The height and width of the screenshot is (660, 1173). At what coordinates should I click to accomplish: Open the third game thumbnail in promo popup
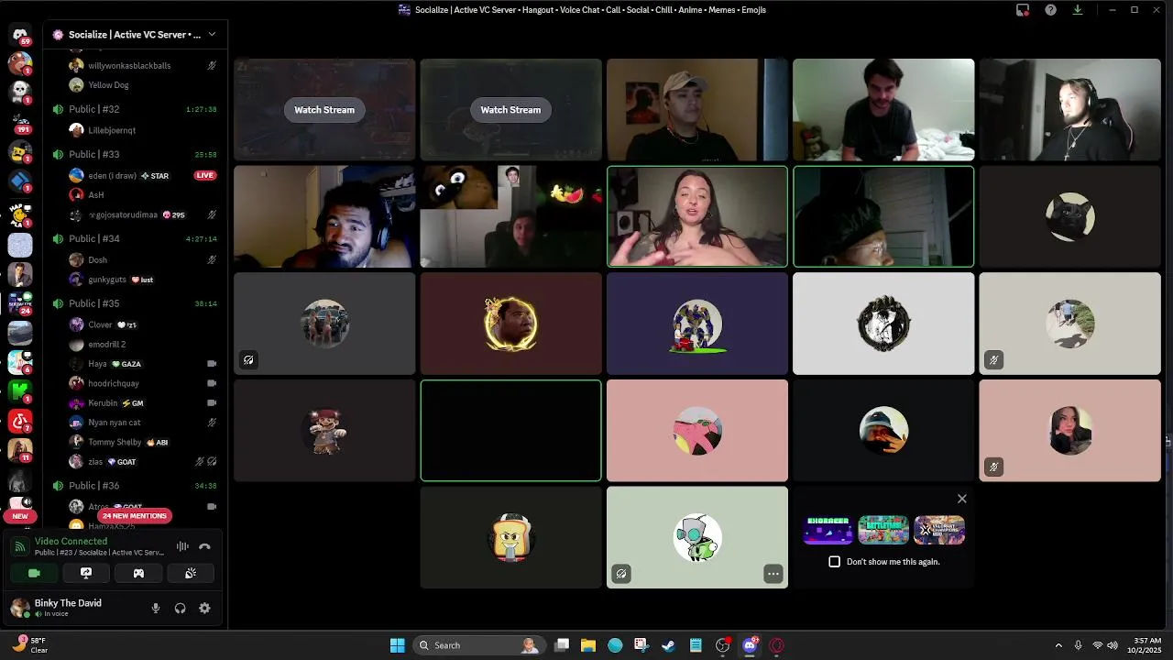(x=939, y=530)
